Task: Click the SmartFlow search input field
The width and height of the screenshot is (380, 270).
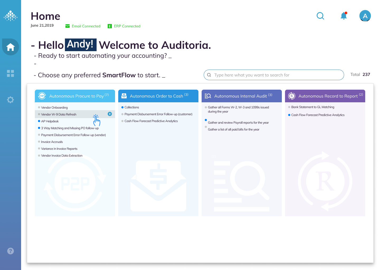Action: 274,75
